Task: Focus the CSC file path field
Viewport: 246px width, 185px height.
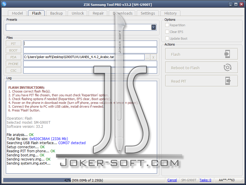Action: click(90, 71)
